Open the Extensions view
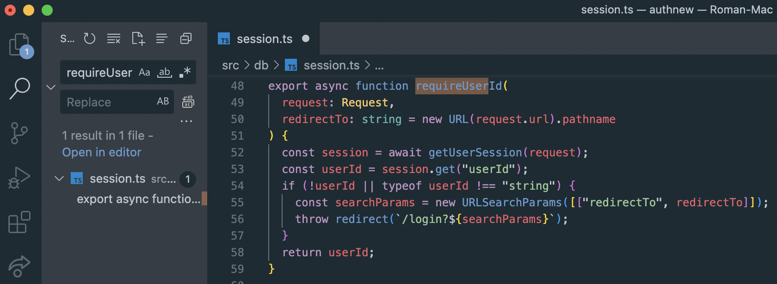The height and width of the screenshot is (284, 777). coord(19,222)
